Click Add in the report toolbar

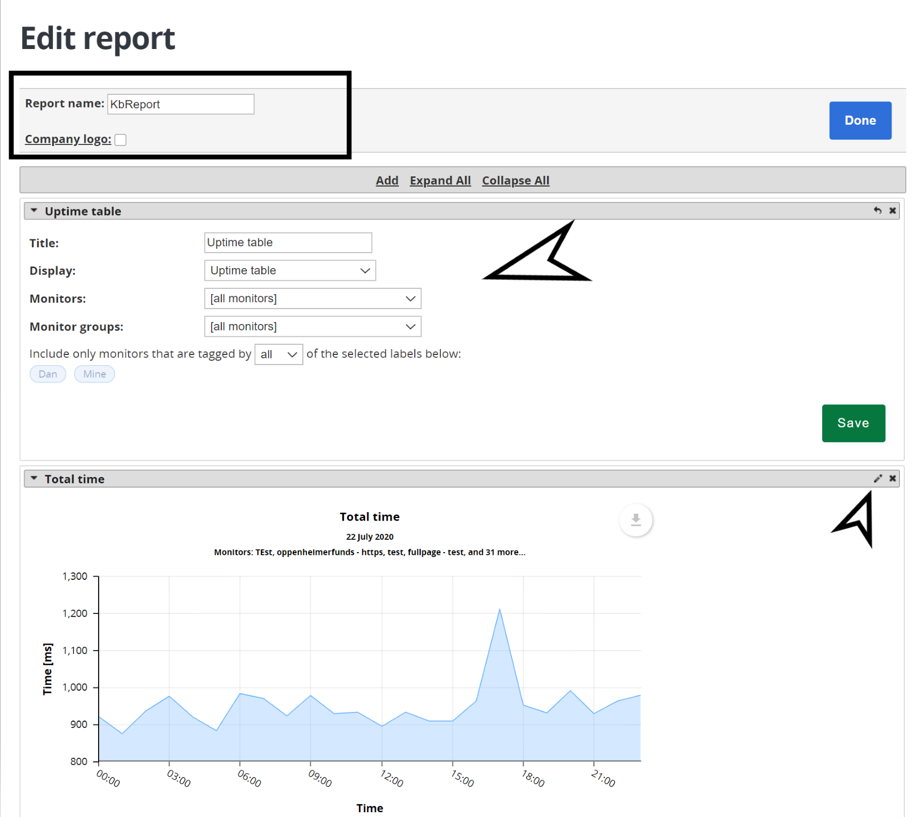(x=387, y=181)
